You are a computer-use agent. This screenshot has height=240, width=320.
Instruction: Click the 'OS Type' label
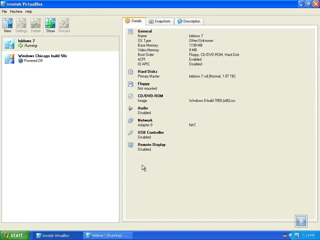pos(144,41)
